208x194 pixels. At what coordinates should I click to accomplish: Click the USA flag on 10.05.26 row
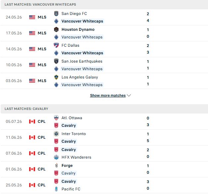(32, 65)
